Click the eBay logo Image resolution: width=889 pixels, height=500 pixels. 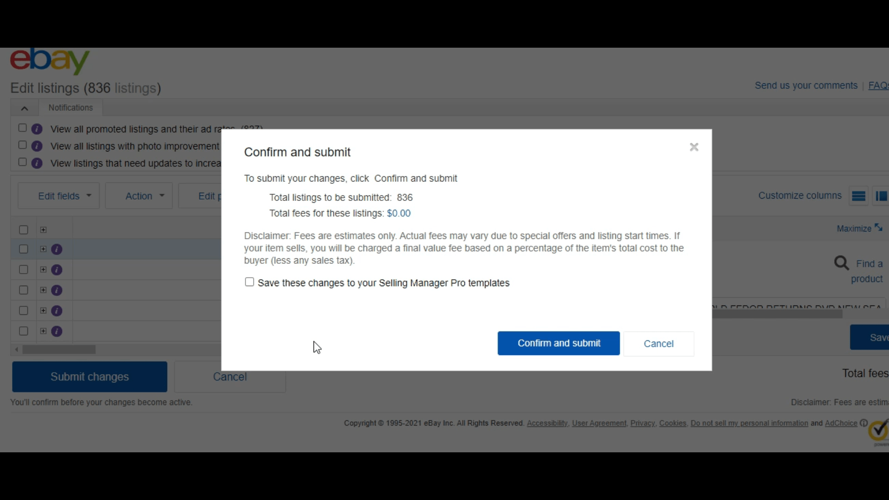point(49,62)
